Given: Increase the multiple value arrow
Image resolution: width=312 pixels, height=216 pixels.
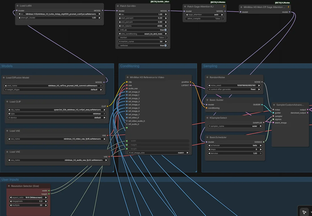Looking at the screenshot, I should tap(46, 205).
